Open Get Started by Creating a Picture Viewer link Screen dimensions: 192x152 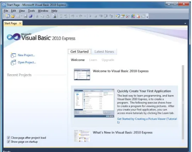(x=147, y=121)
